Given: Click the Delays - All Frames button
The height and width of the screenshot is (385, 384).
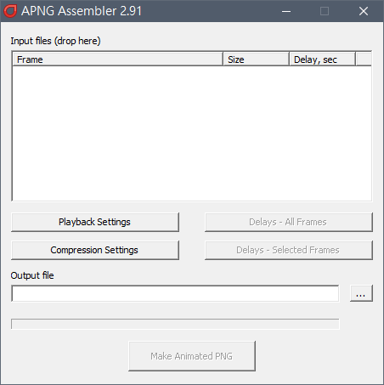Looking at the screenshot, I should coord(289,222).
